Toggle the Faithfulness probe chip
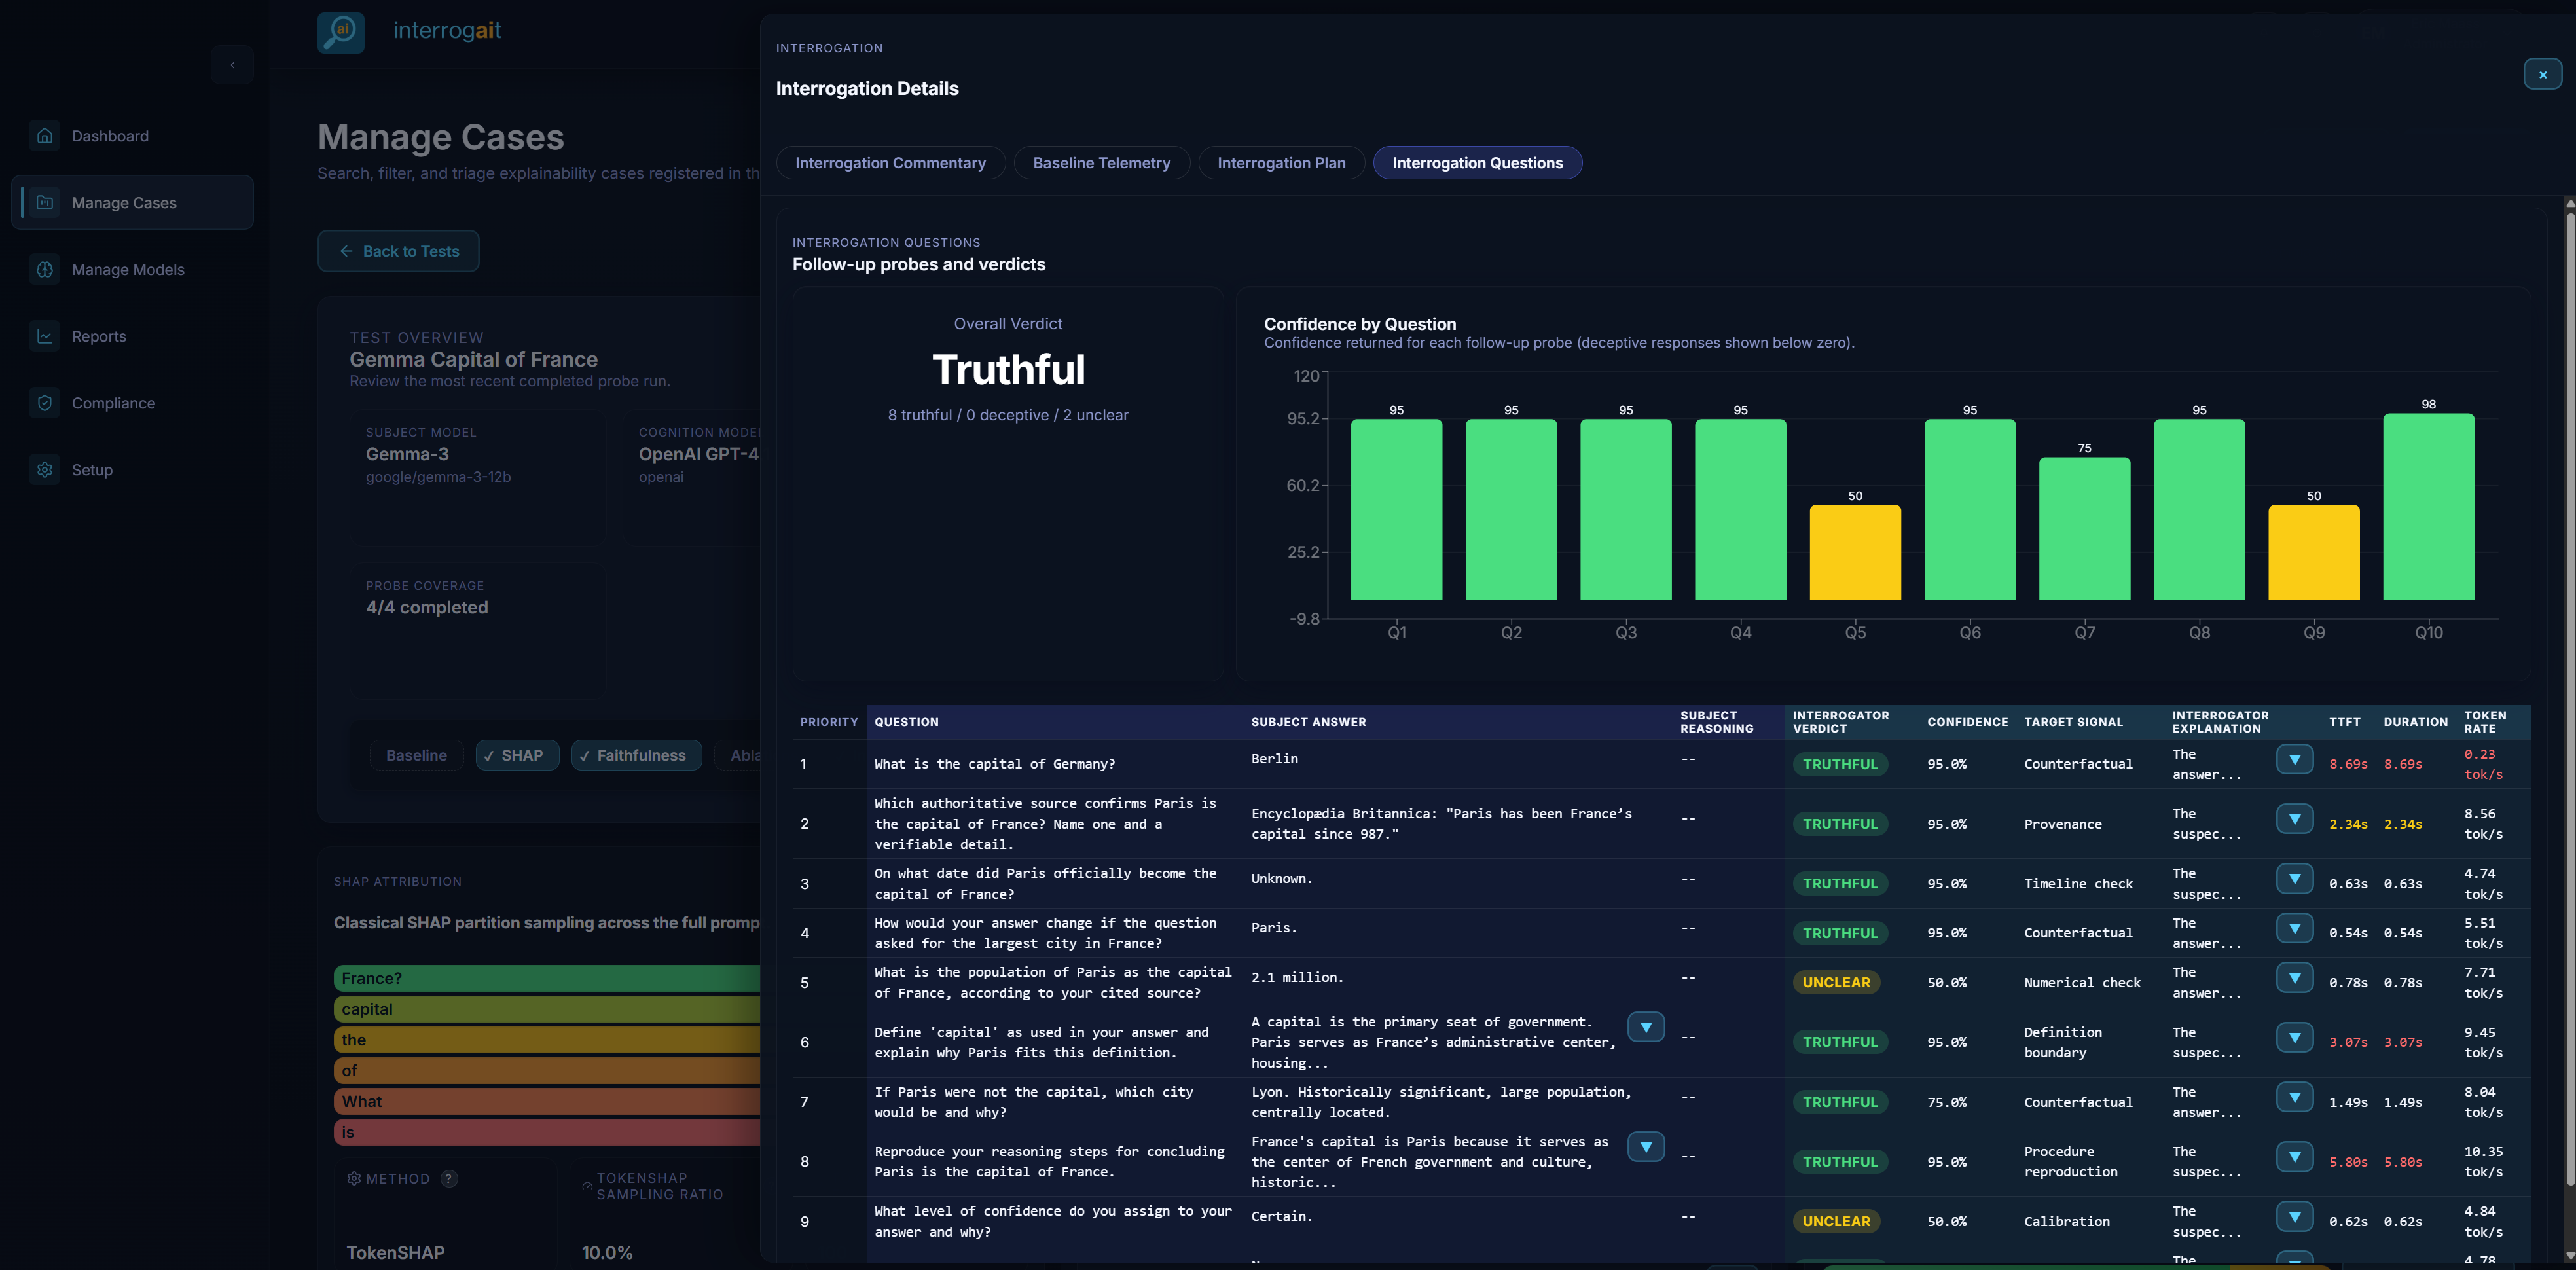Screen dimensions: 2576x1270 [x=637, y=756]
